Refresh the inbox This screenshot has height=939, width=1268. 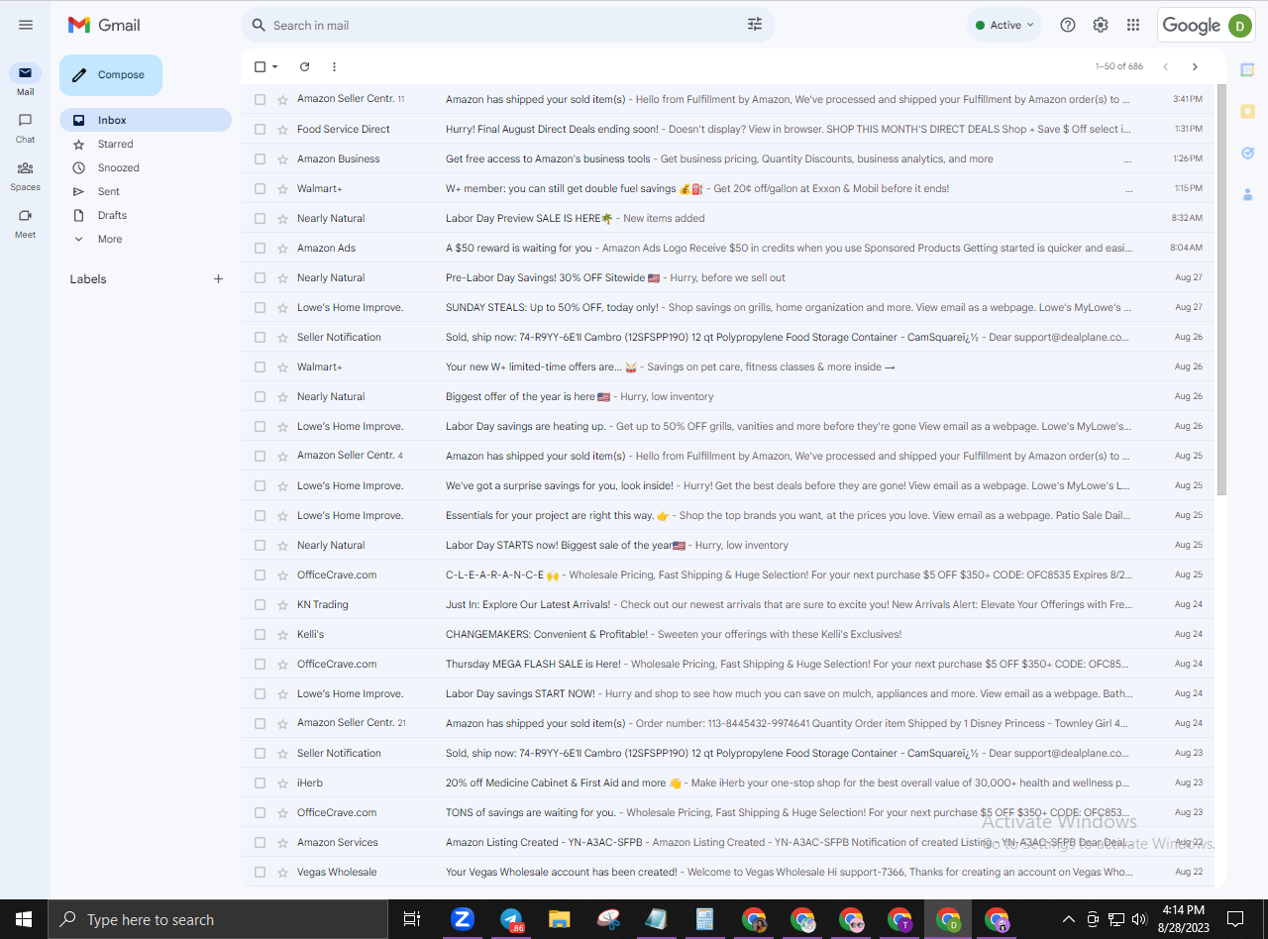pyautogui.click(x=304, y=66)
